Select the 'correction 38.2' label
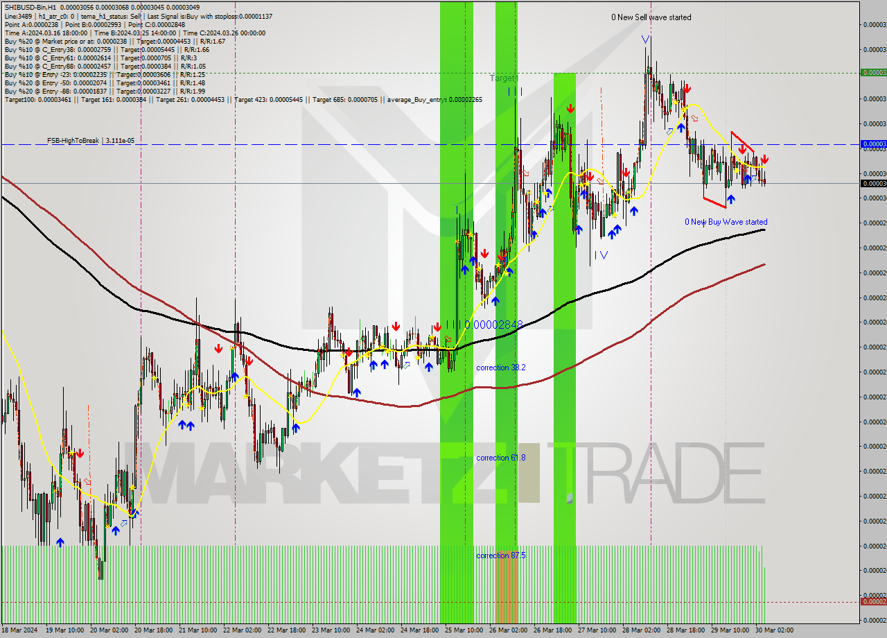Image resolution: width=887 pixels, height=638 pixels. click(500, 368)
